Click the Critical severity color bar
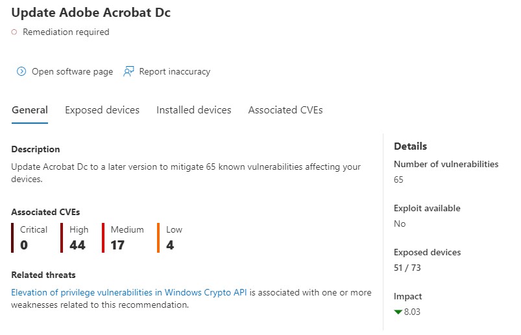521x335 pixels. pos(13,237)
